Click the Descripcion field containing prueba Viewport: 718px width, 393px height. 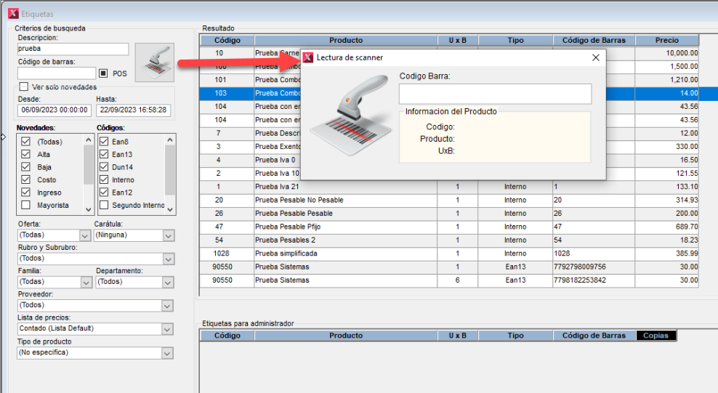pos(73,49)
